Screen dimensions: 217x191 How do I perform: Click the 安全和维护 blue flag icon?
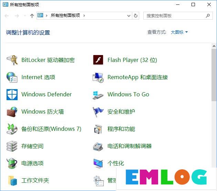(98, 112)
